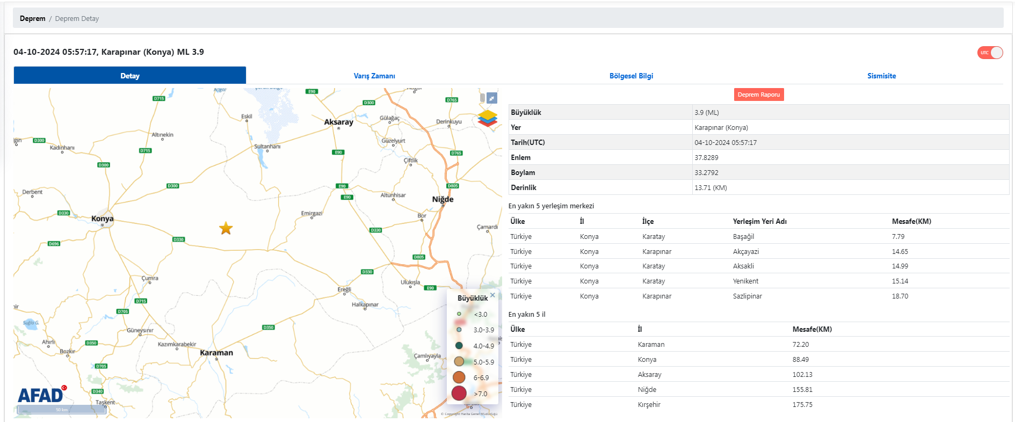
Task: Click the Derinlik value 13.71 (KM)
Action: click(711, 187)
